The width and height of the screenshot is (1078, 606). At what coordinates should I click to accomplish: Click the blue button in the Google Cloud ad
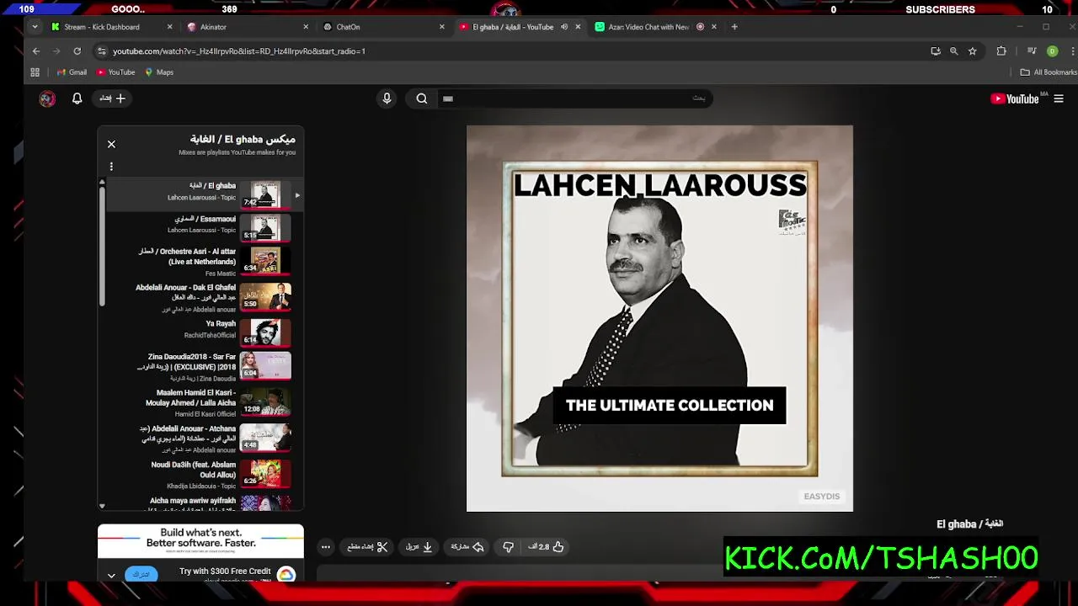tap(141, 575)
